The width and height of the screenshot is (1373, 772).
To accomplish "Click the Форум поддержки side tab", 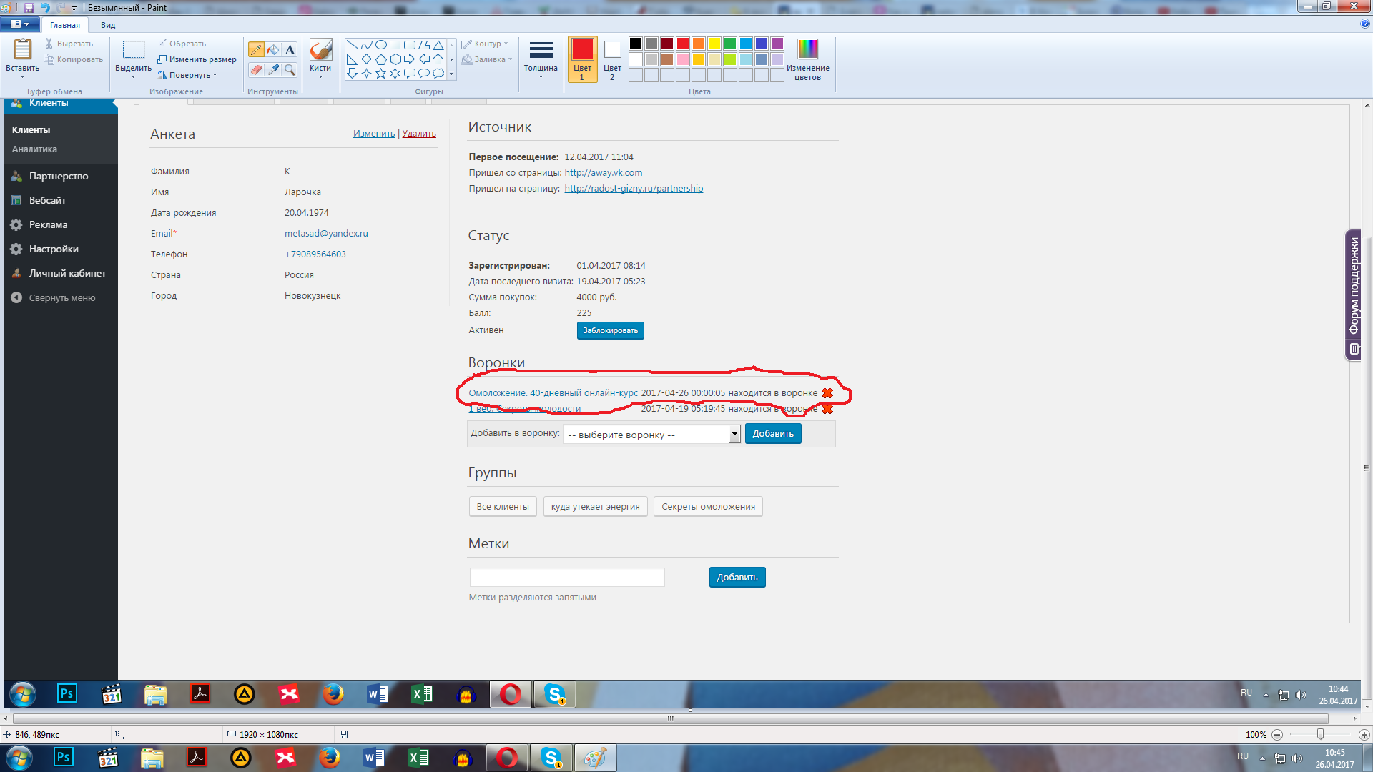I will pyautogui.click(x=1353, y=295).
